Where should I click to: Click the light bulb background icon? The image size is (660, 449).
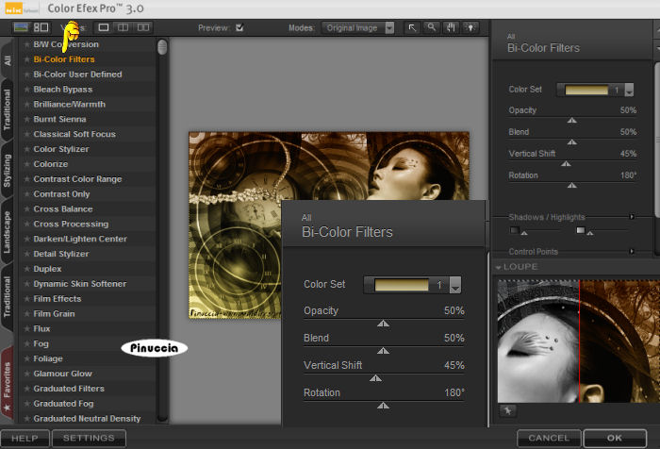(470, 27)
